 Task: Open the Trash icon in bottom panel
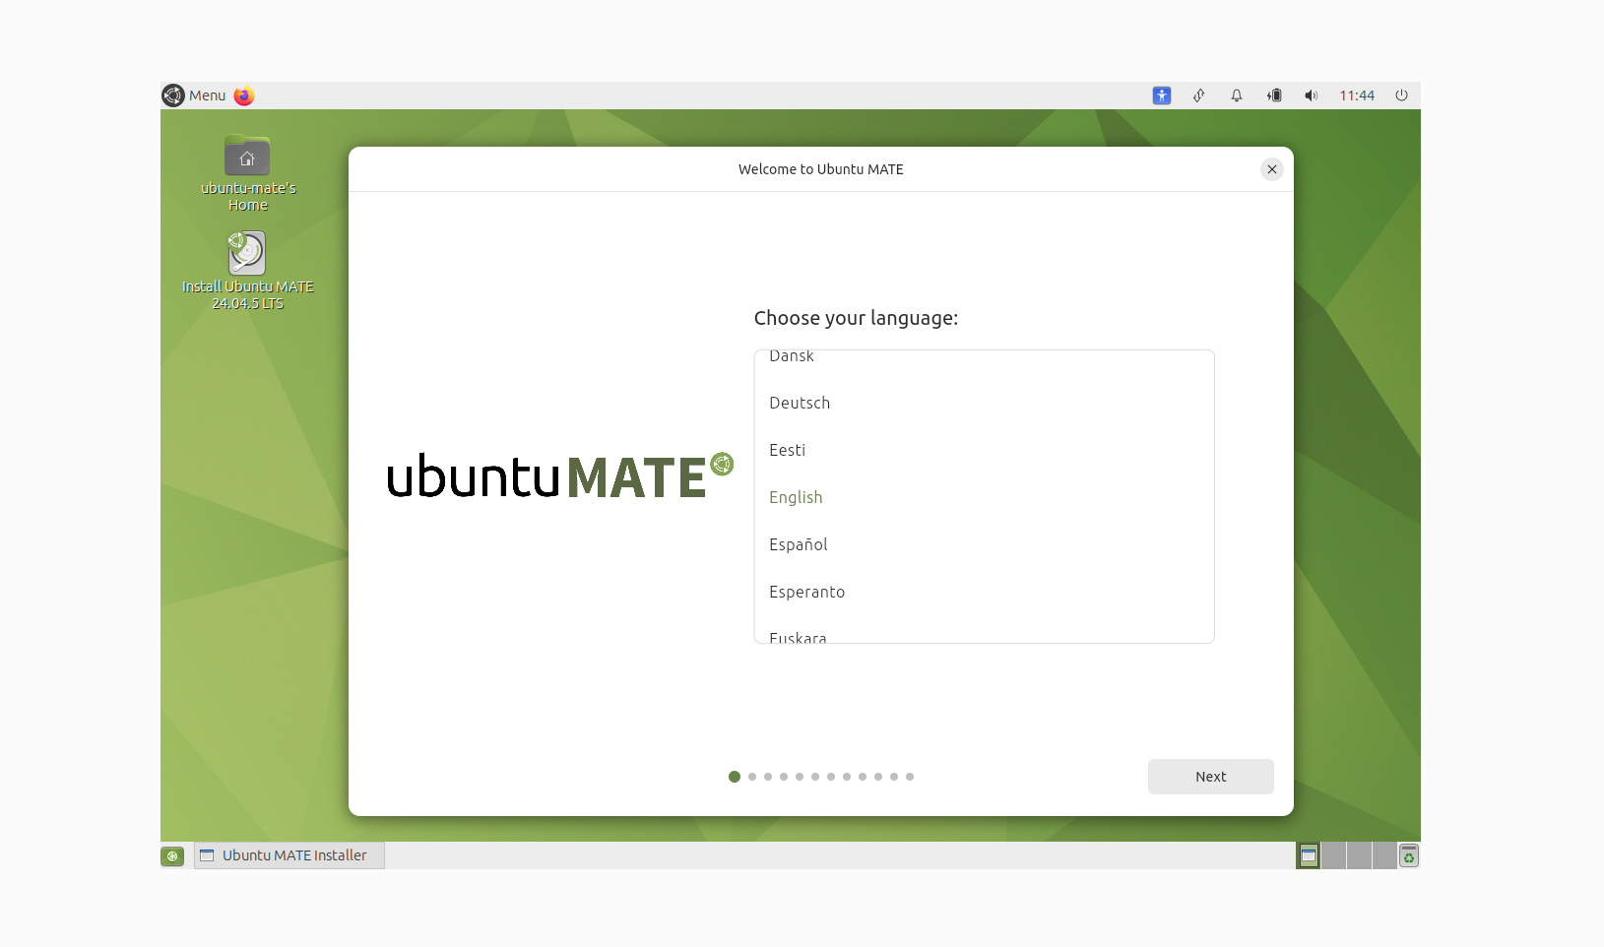[x=1409, y=855]
